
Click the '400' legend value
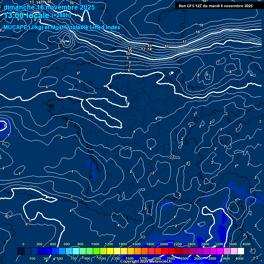coord(53,244)
